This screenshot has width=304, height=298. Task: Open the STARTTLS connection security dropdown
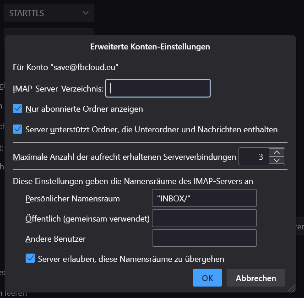49,13
